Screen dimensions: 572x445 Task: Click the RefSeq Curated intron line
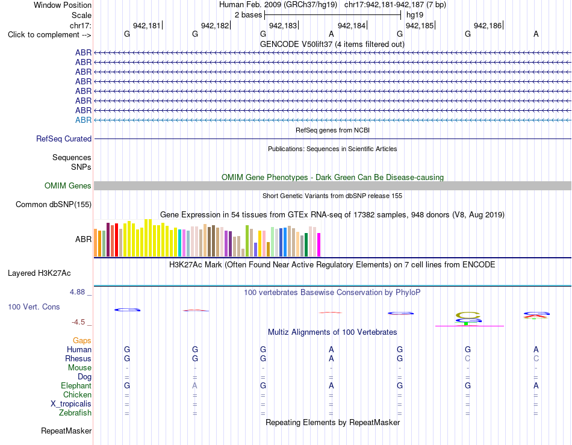tap(332, 138)
